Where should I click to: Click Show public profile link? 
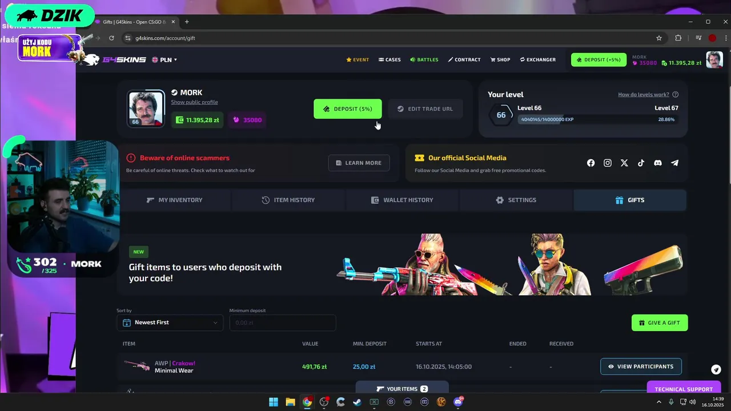[x=194, y=102]
